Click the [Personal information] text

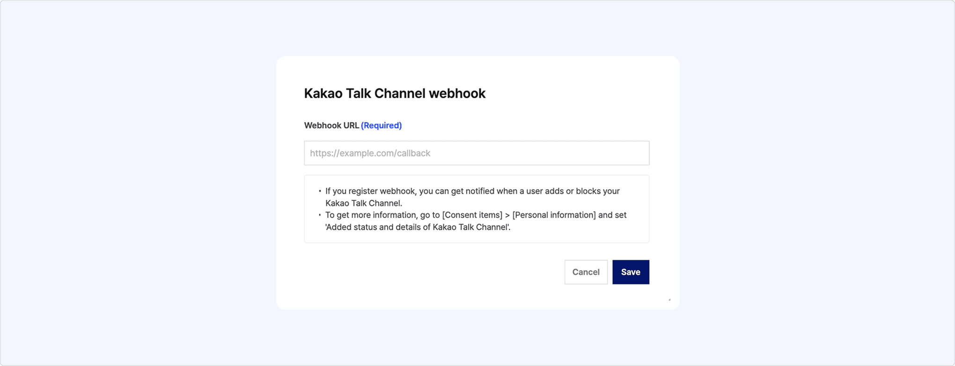coord(554,215)
